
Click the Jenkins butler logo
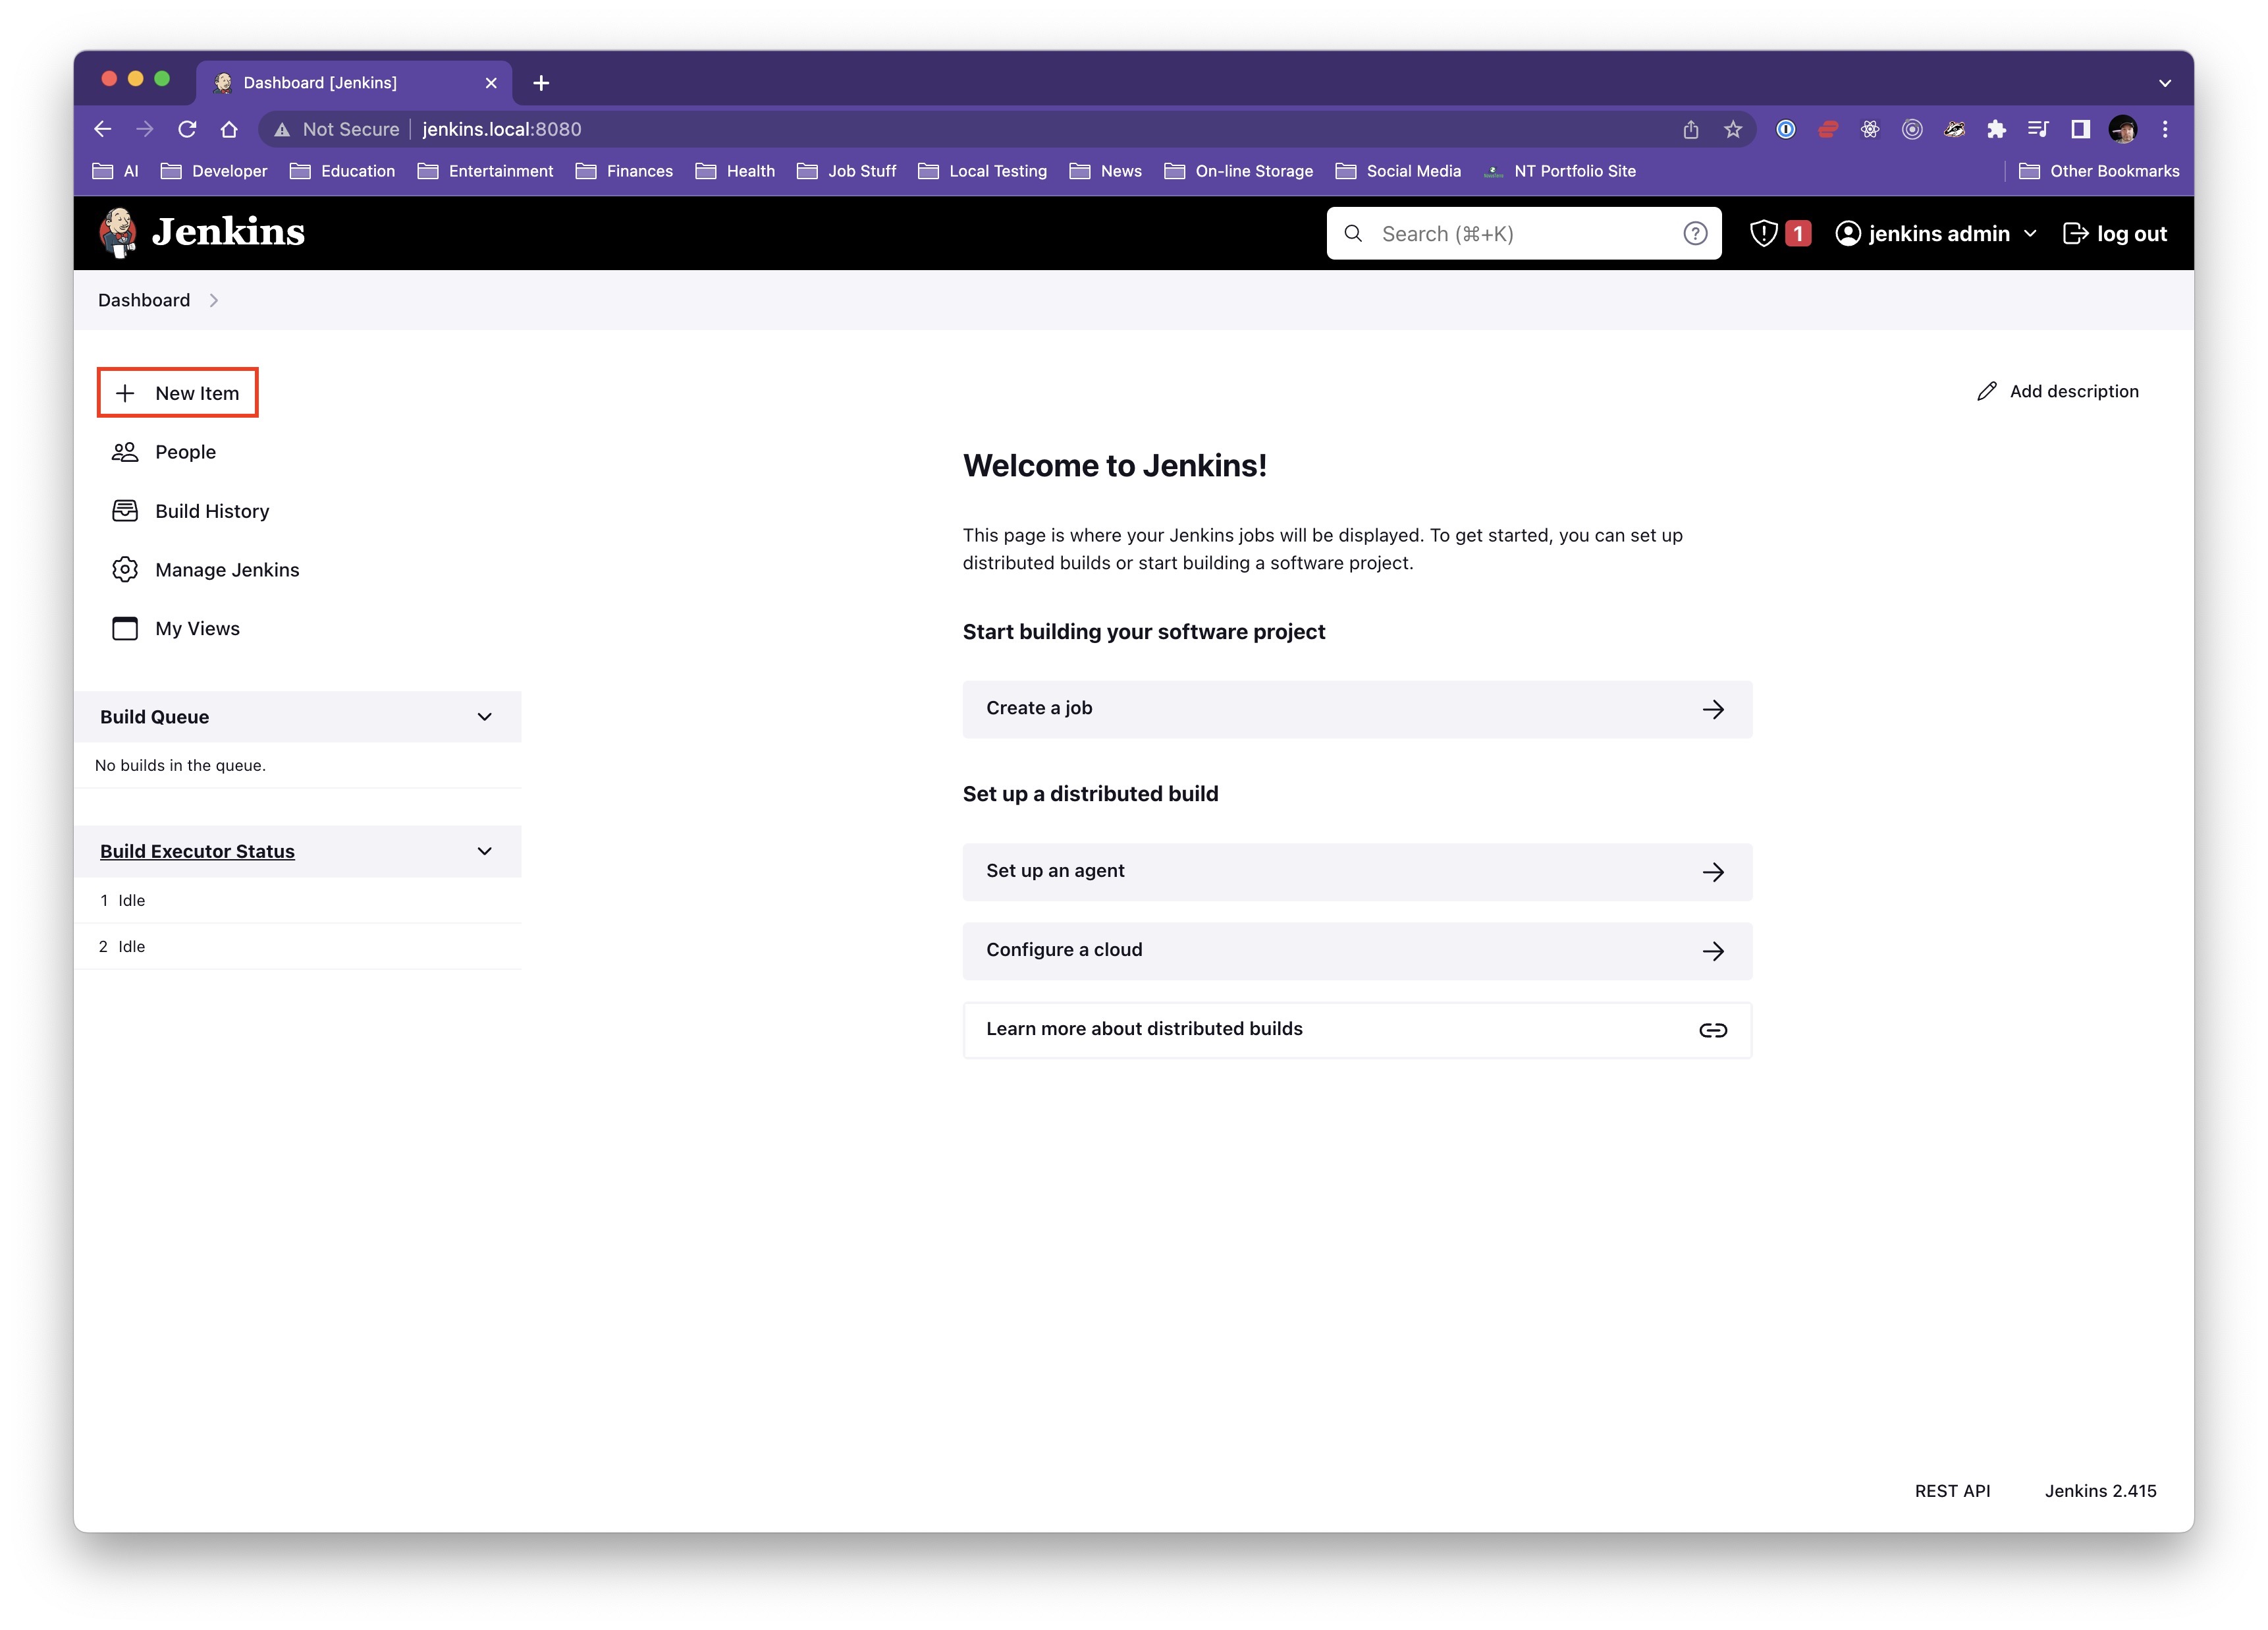[118, 232]
